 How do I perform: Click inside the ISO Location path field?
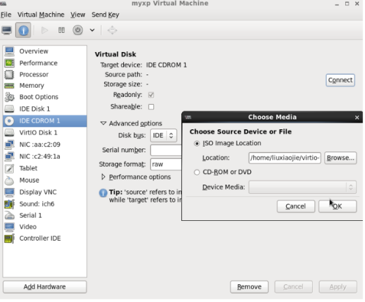tap(285, 158)
